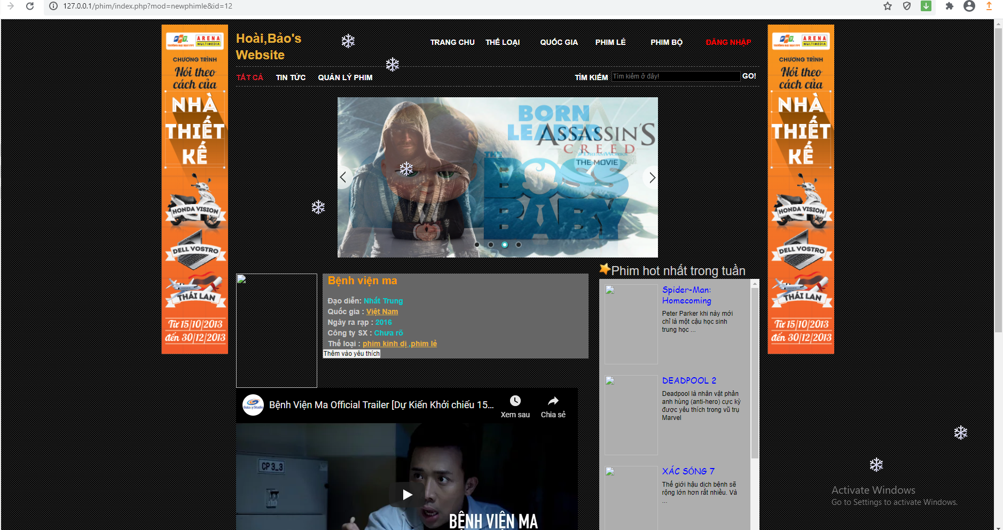
Task: Click the right FPT Arena banner ad
Action: tap(801, 189)
